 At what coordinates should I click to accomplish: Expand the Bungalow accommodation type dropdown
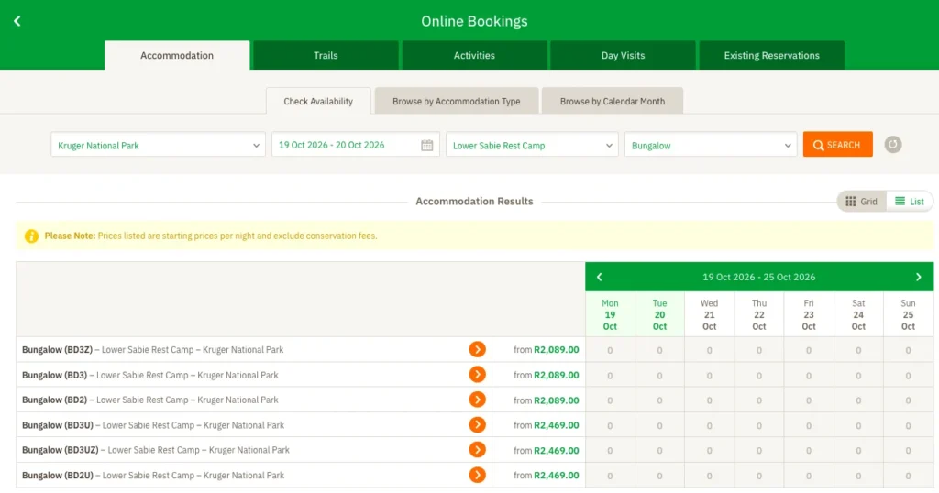point(711,146)
